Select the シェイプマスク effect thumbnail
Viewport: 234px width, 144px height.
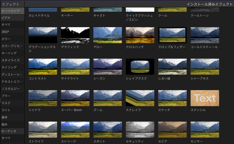[x=140, y=67]
